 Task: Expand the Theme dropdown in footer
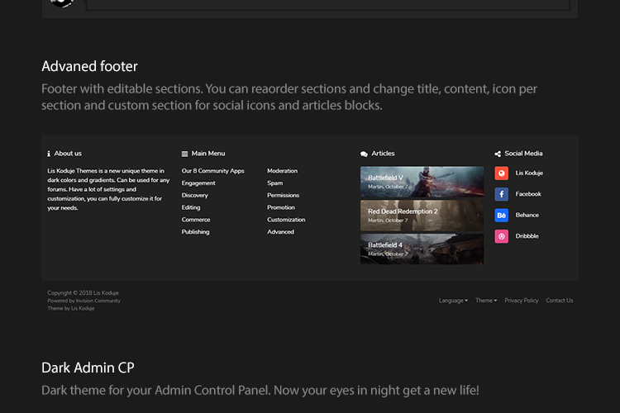(486, 301)
